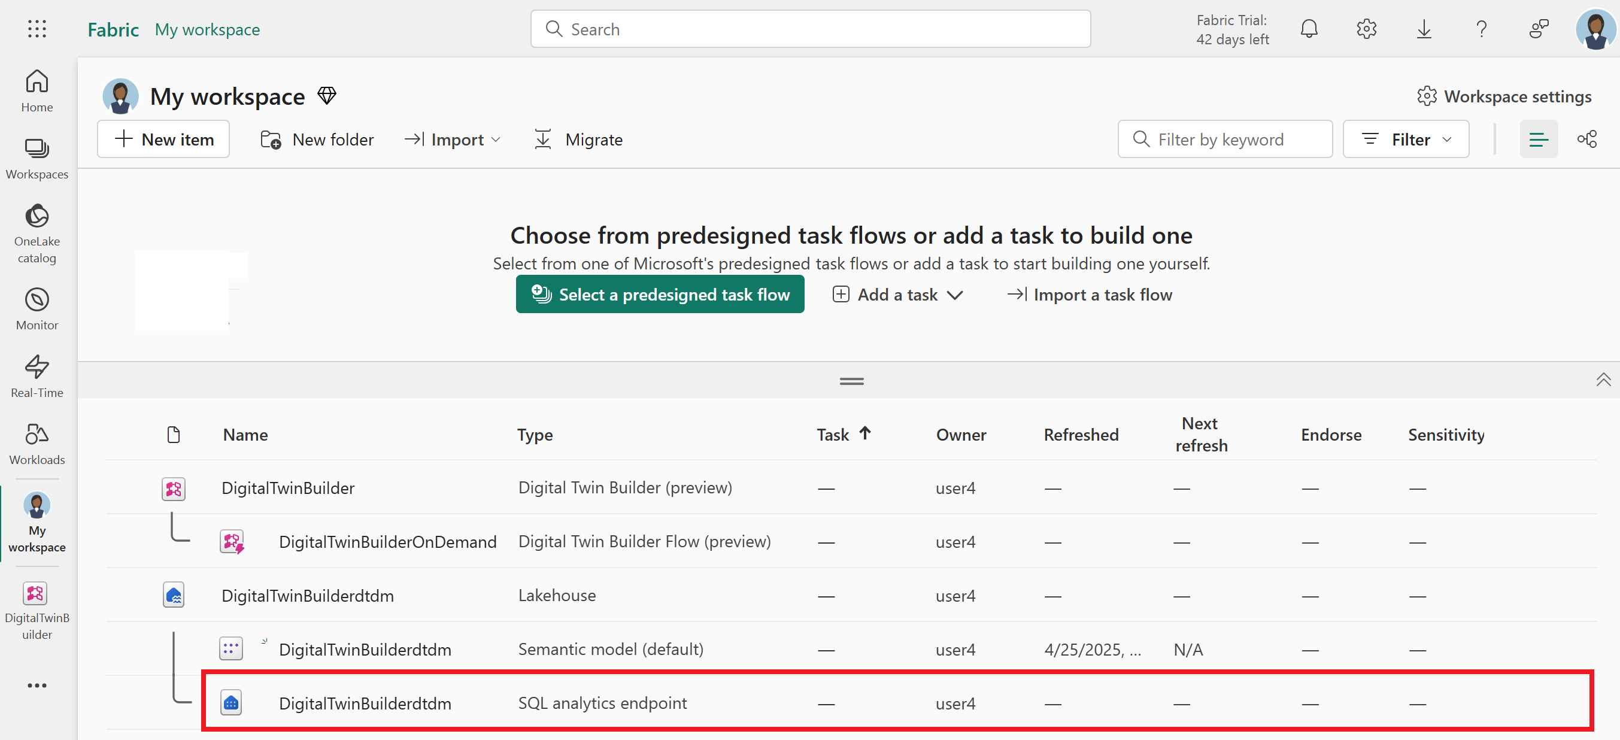Open settings gear in top bar
Viewport: 1620px width, 740px height.
point(1367,29)
